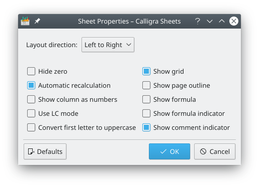This screenshot has height=187, width=259.
Task: Maximize the dialog with the up chevron
Action: tap(222, 21)
